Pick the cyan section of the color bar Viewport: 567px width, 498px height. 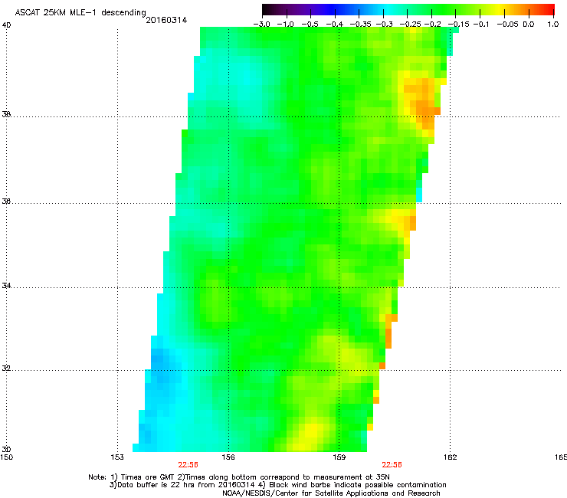tap(387, 9)
